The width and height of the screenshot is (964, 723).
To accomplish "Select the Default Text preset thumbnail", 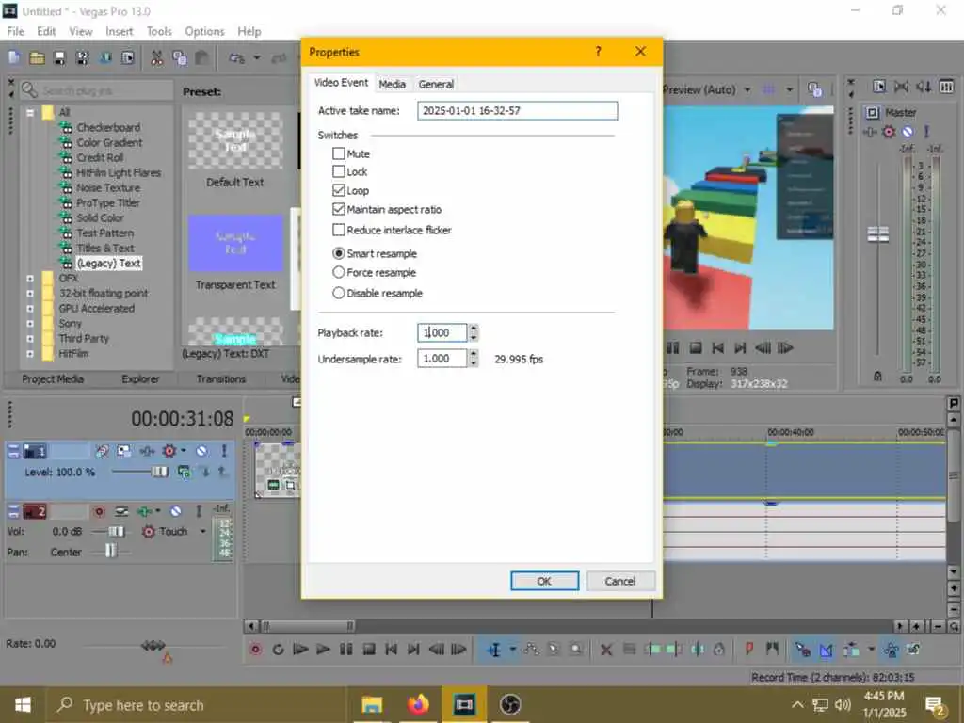I will 235,139.
